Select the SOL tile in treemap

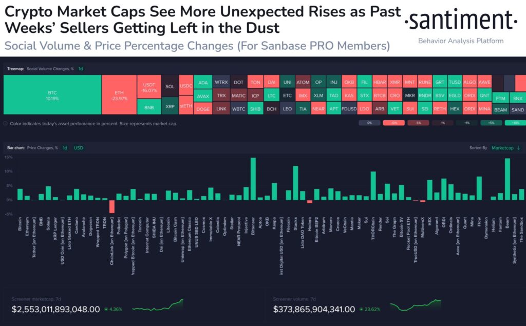pyautogui.click(x=170, y=86)
